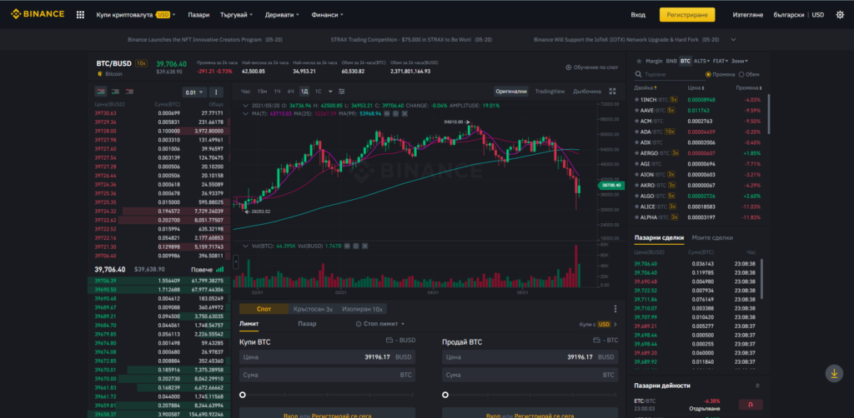
Task: Open FIAT markets dropdown
Action: [x=721, y=61]
